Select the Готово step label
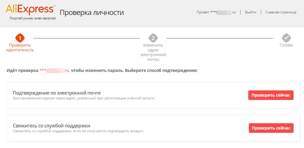304x148 pixels. point(286,45)
